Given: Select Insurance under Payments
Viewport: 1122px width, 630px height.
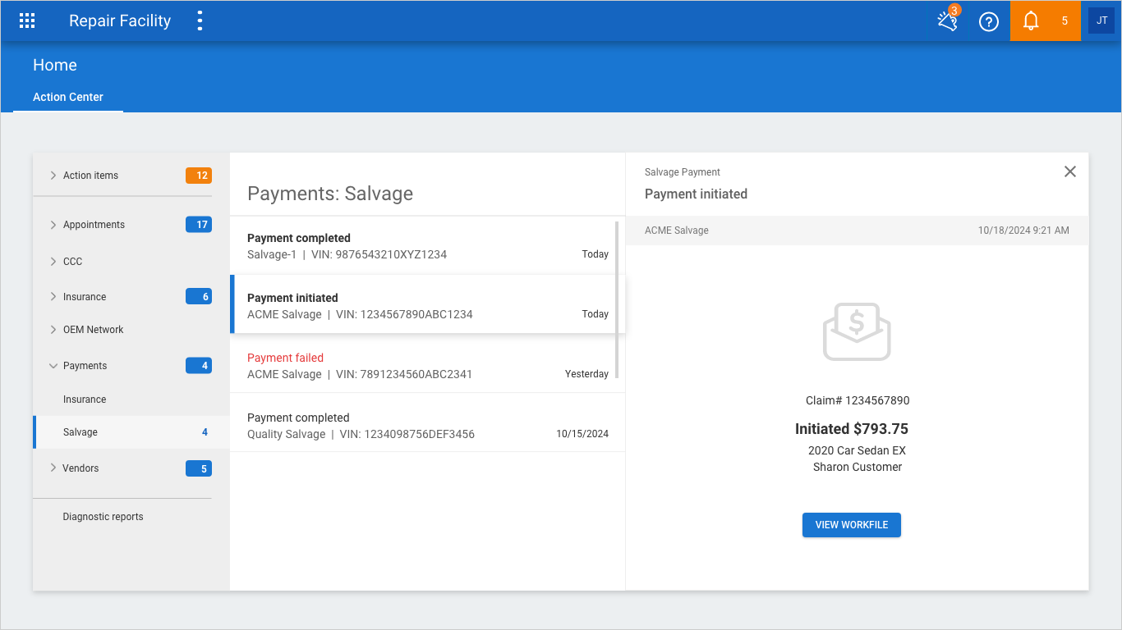Looking at the screenshot, I should click(85, 399).
